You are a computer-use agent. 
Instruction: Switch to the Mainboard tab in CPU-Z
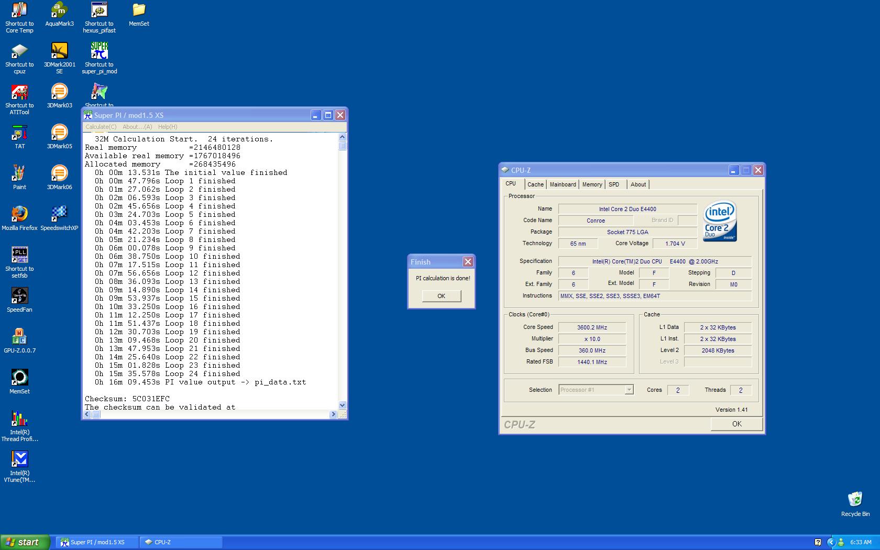[563, 184]
